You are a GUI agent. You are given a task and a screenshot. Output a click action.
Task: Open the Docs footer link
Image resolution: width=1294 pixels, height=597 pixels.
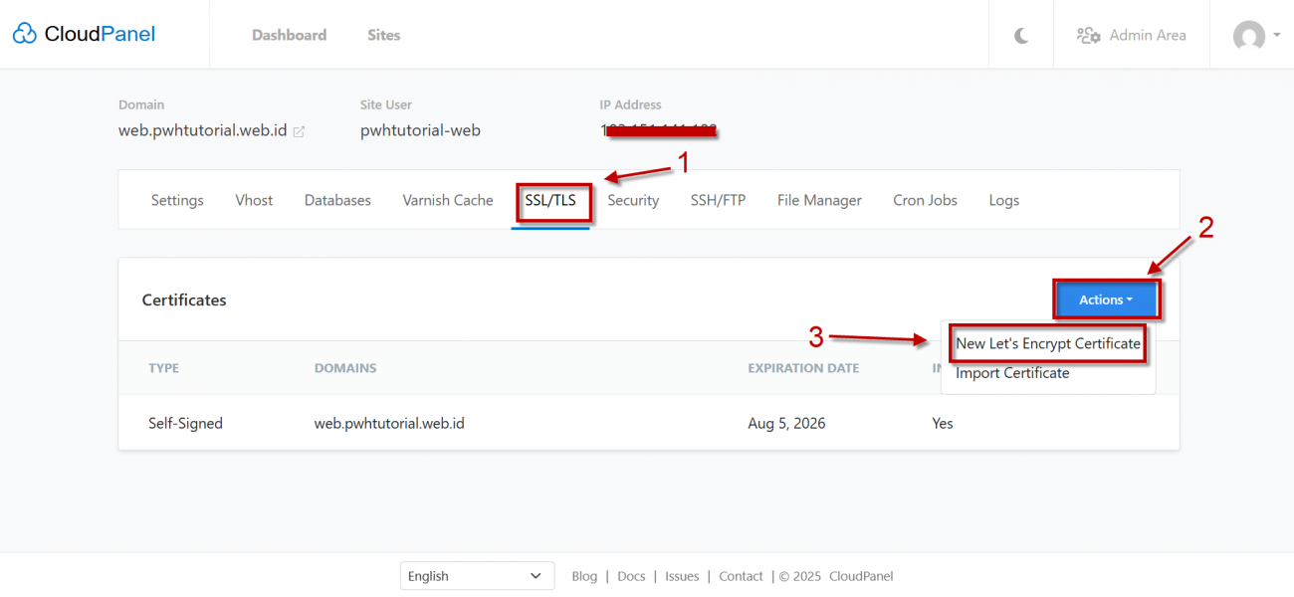pyautogui.click(x=631, y=576)
